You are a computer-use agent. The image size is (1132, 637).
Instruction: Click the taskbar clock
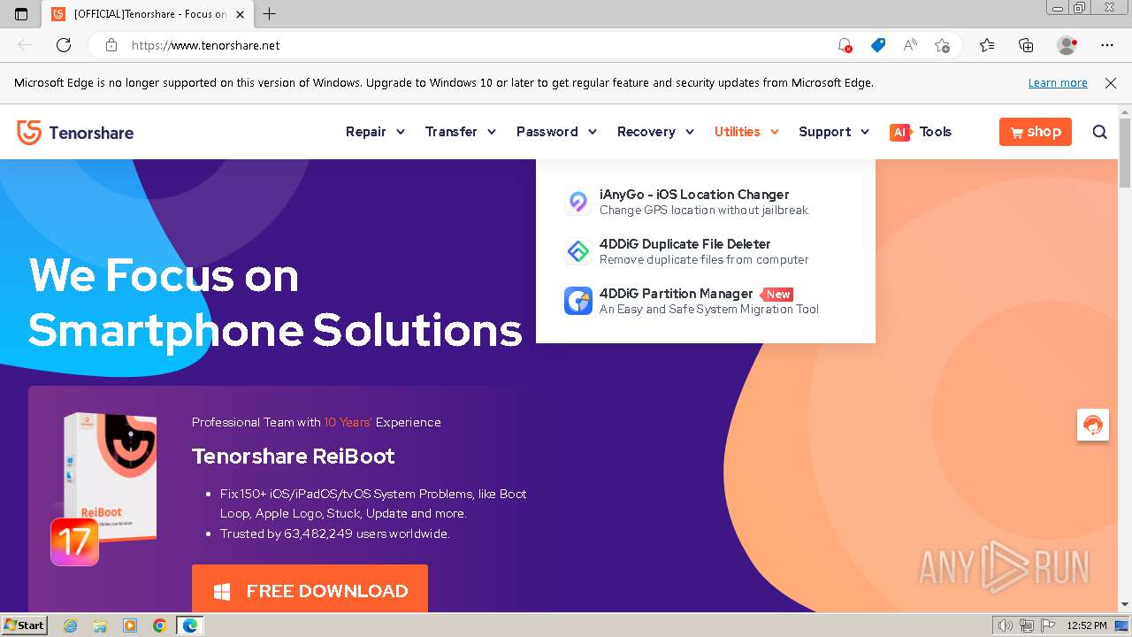pos(1087,625)
